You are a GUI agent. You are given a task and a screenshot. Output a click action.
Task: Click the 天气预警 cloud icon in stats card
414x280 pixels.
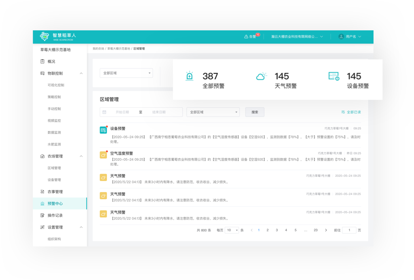261,76
